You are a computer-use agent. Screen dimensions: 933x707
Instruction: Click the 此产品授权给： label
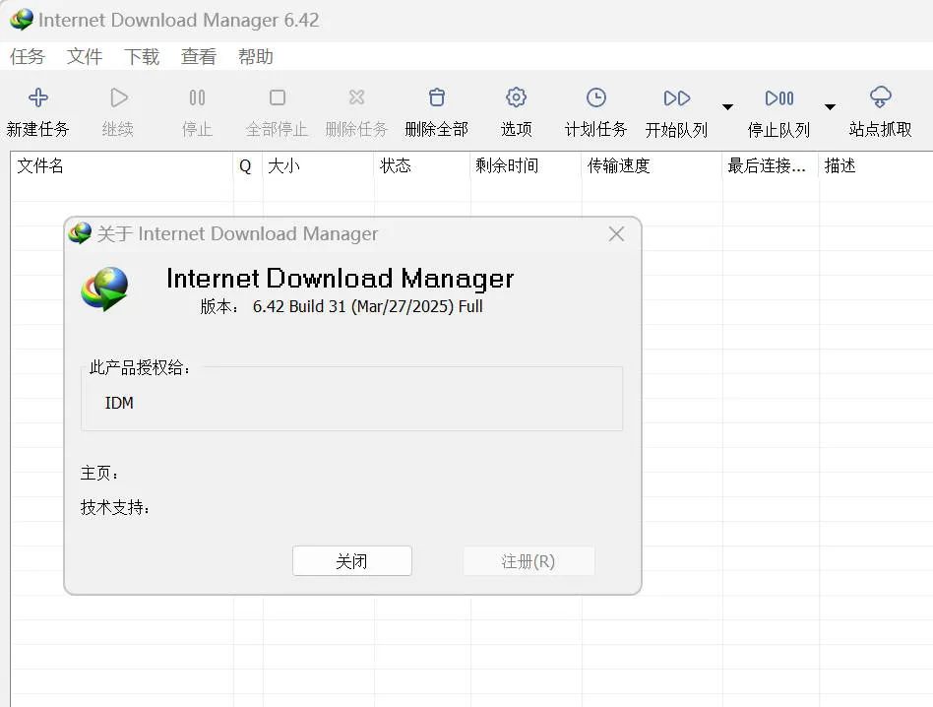tap(140, 368)
